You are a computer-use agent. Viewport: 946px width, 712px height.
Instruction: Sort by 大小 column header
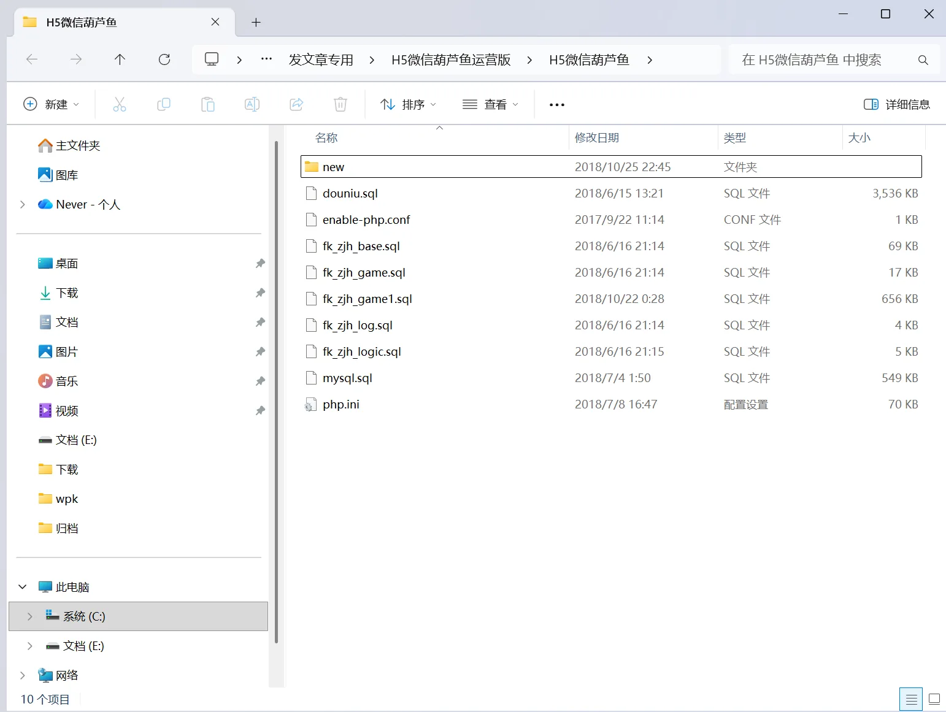tap(883, 138)
